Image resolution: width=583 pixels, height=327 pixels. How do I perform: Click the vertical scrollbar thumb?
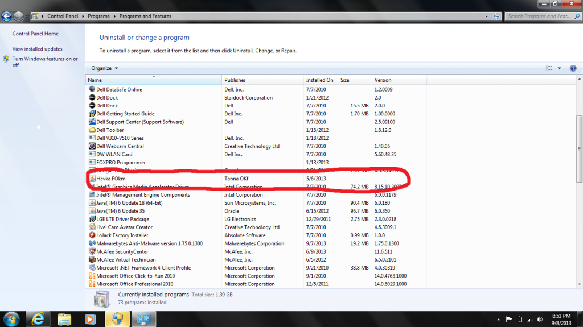tap(579, 148)
